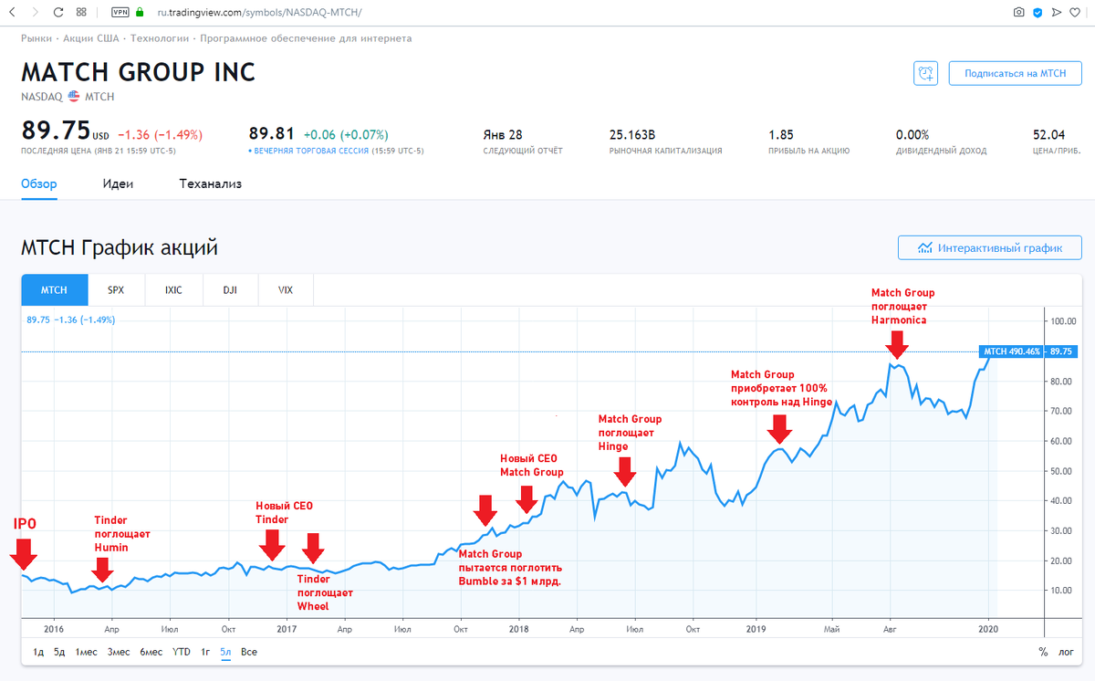1095x681 pixels.
Task: Set chart range to 1г
Action: [x=205, y=652]
